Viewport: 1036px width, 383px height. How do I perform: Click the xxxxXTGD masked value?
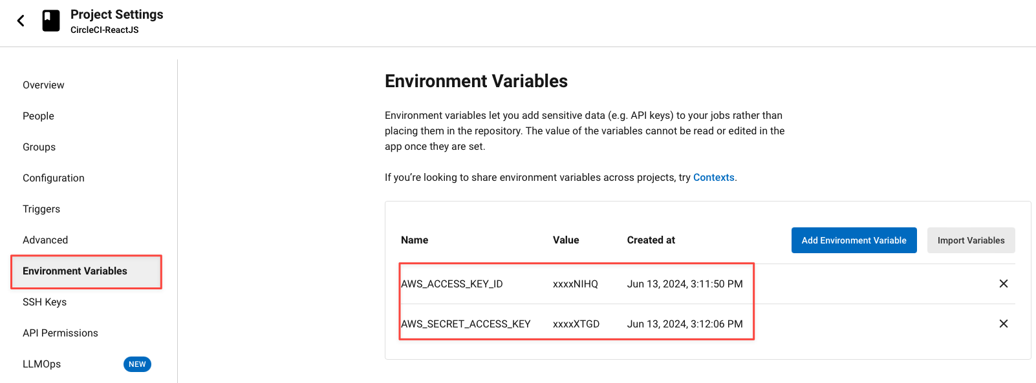pyautogui.click(x=576, y=324)
